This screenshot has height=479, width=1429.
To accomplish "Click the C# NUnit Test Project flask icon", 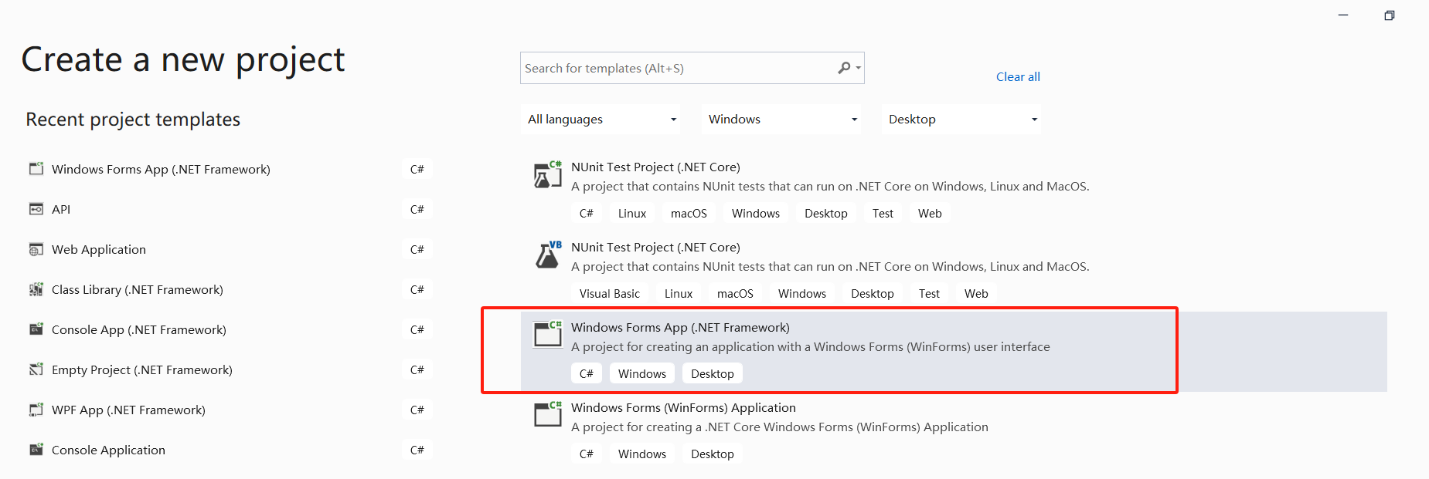I will point(548,175).
